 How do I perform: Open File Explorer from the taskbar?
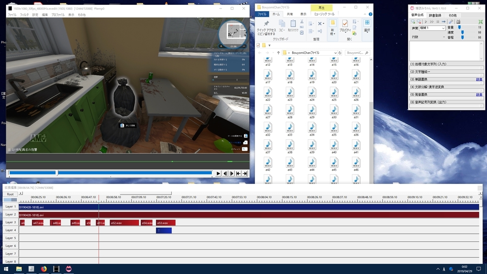click(19, 269)
